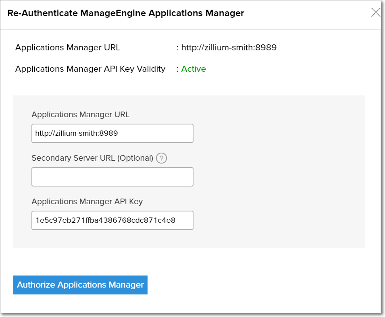The height and width of the screenshot is (317, 385).
Task: Click the green Active status text
Action: tap(194, 69)
